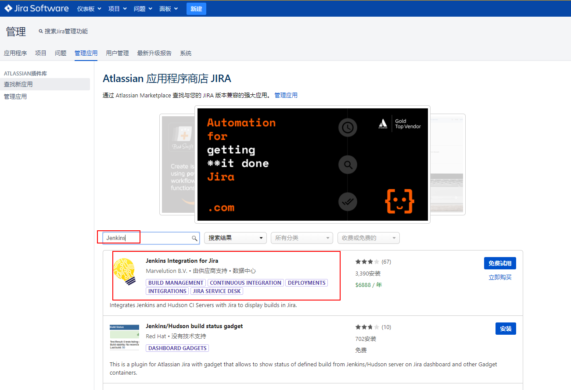This screenshot has width=571, height=390.
Task: Open the 搜索结果 dropdown
Action: click(x=235, y=238)
